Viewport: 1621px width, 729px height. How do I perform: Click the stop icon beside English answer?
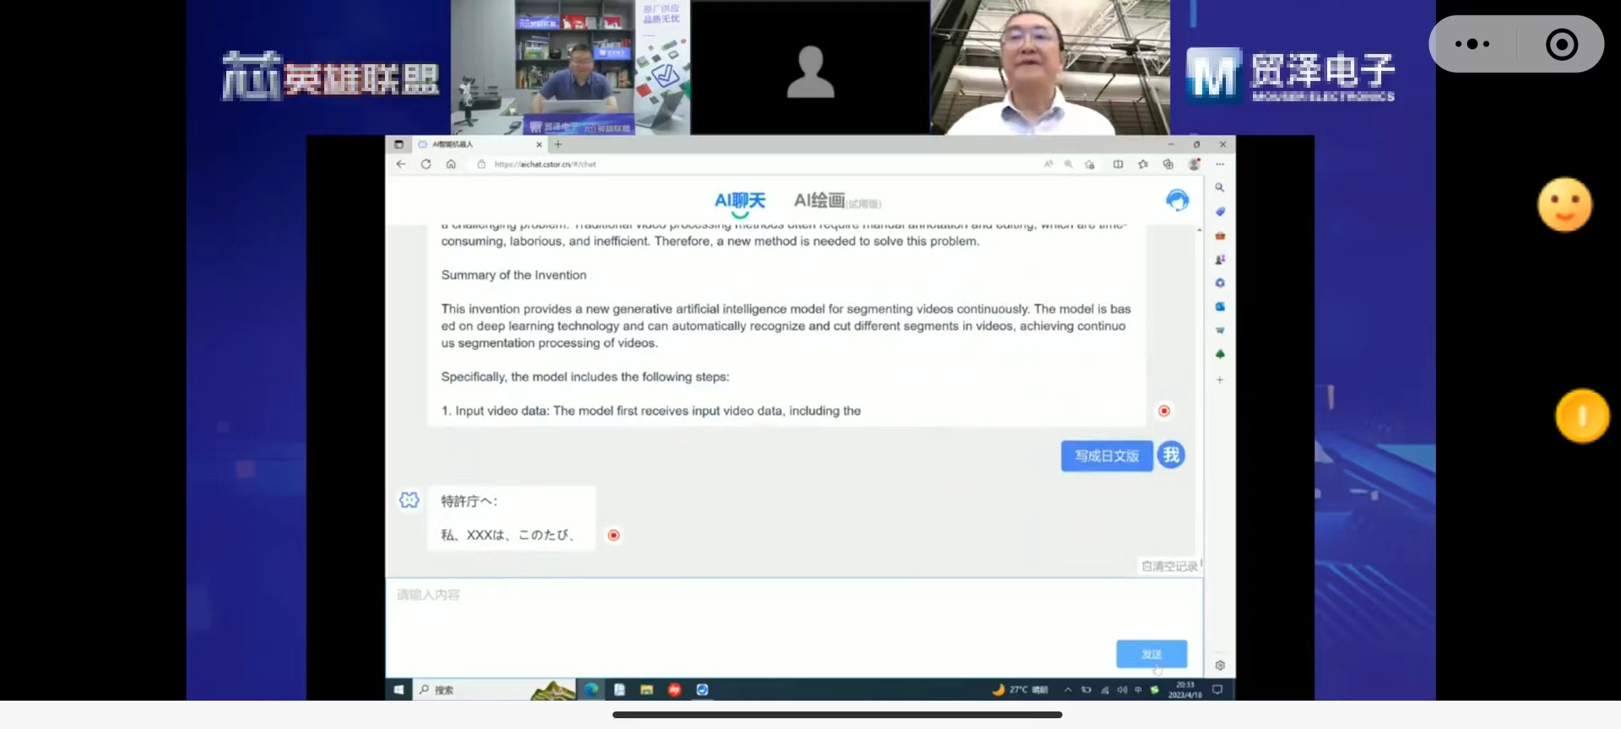[x=1164, y=411]
